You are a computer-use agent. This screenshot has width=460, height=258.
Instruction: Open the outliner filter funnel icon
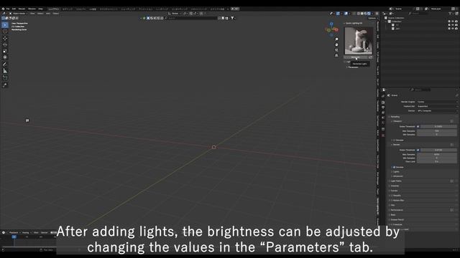(x=450, y=14)
